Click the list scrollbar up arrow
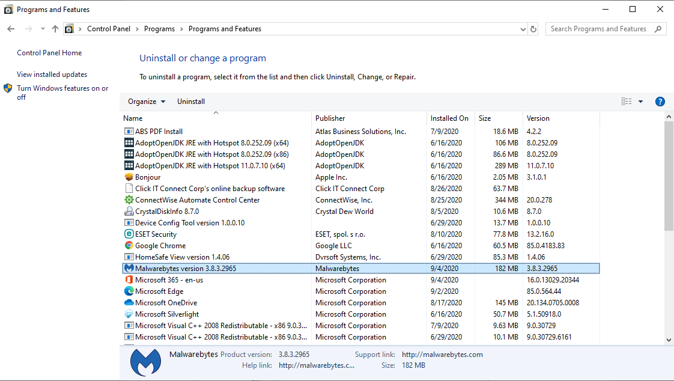The width and height of the screenshot is (674, 381). point(669,117)
